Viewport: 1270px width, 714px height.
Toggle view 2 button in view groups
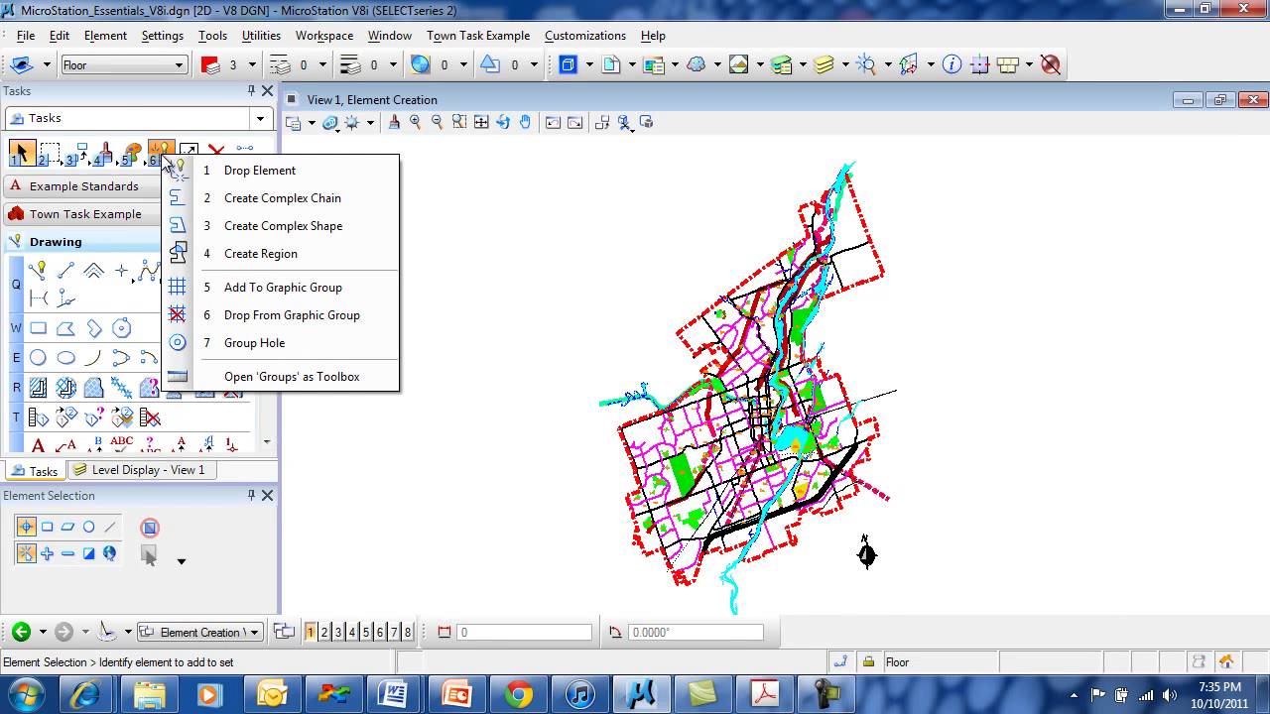[324, 633]
